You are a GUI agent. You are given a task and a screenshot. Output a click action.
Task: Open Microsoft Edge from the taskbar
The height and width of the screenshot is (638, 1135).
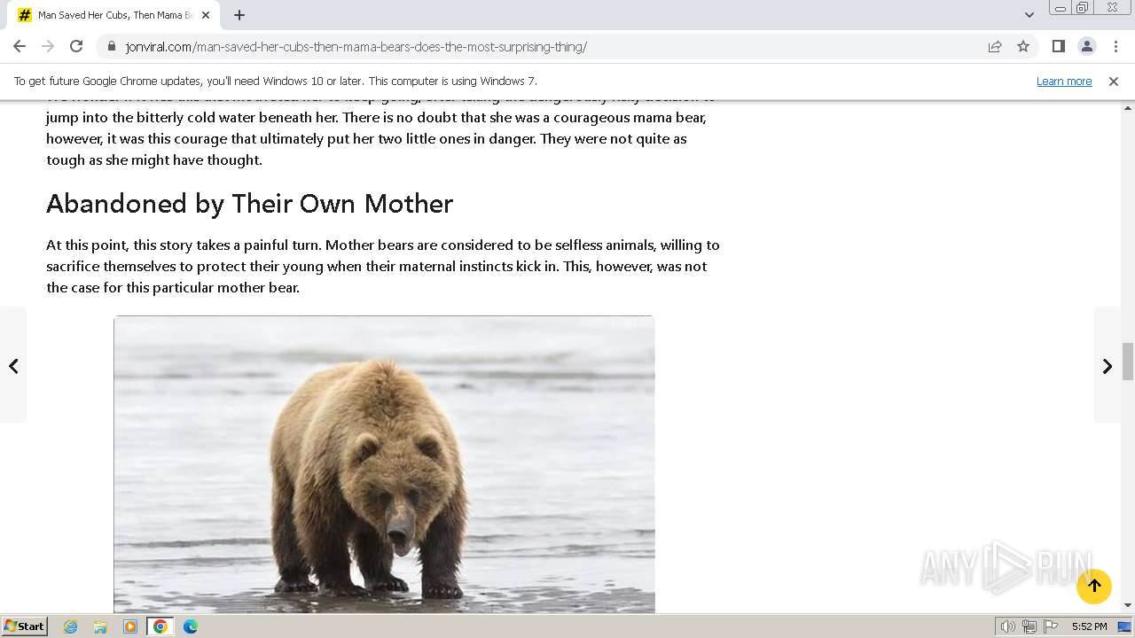190,626
